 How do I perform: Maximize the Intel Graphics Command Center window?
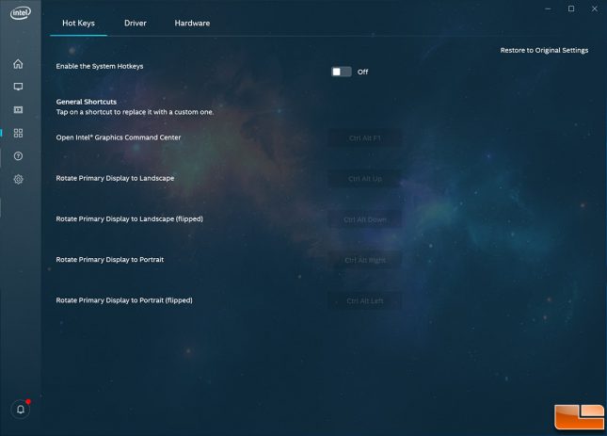[571, 8]
